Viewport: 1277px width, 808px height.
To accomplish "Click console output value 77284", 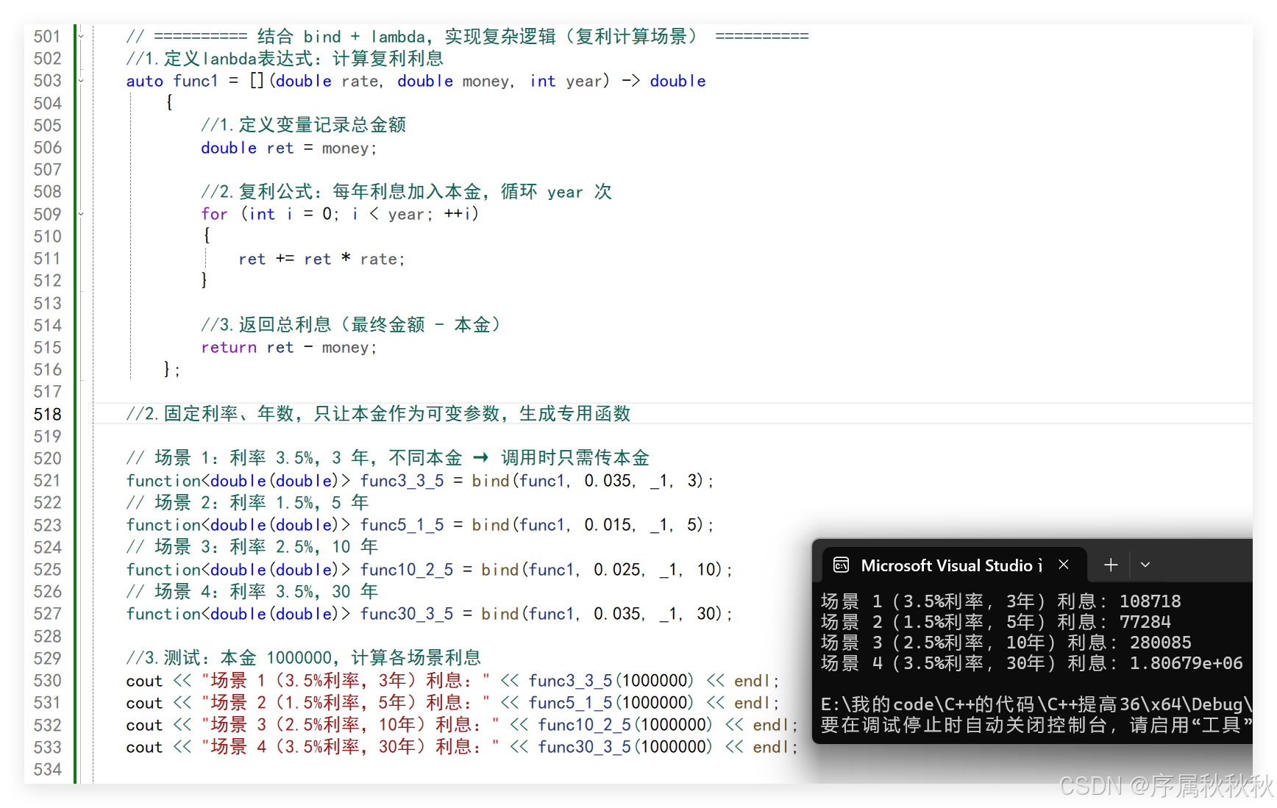I will (x=1145, y=622).
